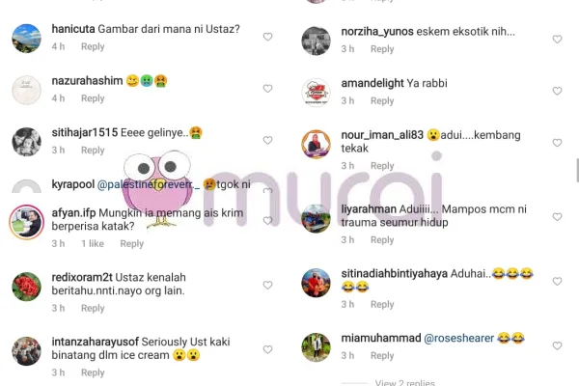
Task: Toggle like on miamuhammad's comment
Action: (x=557, y=345)
